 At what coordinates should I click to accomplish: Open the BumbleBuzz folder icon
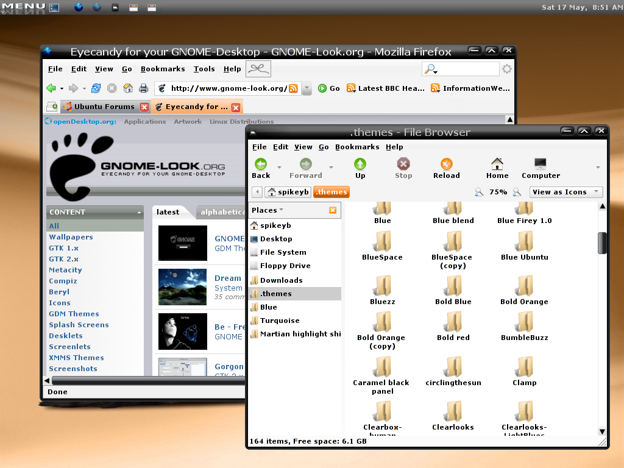(x=525, y=322)
